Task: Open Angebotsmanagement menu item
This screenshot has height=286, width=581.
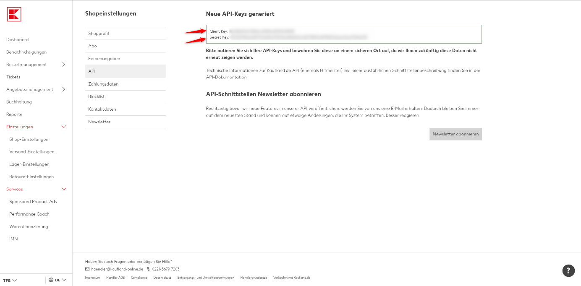Action: pyautogui.click(x=30, y=89)
